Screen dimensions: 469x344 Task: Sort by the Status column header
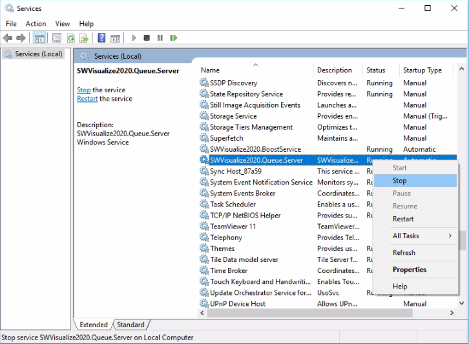pyautogui.click(x=380, y=70)
